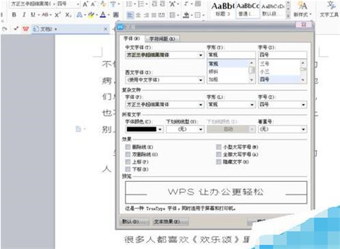The width and height of the screenshot is (340, 249).
Task: Toggle Bold formatting in the toolbar
Action: (x=14, y=15)
